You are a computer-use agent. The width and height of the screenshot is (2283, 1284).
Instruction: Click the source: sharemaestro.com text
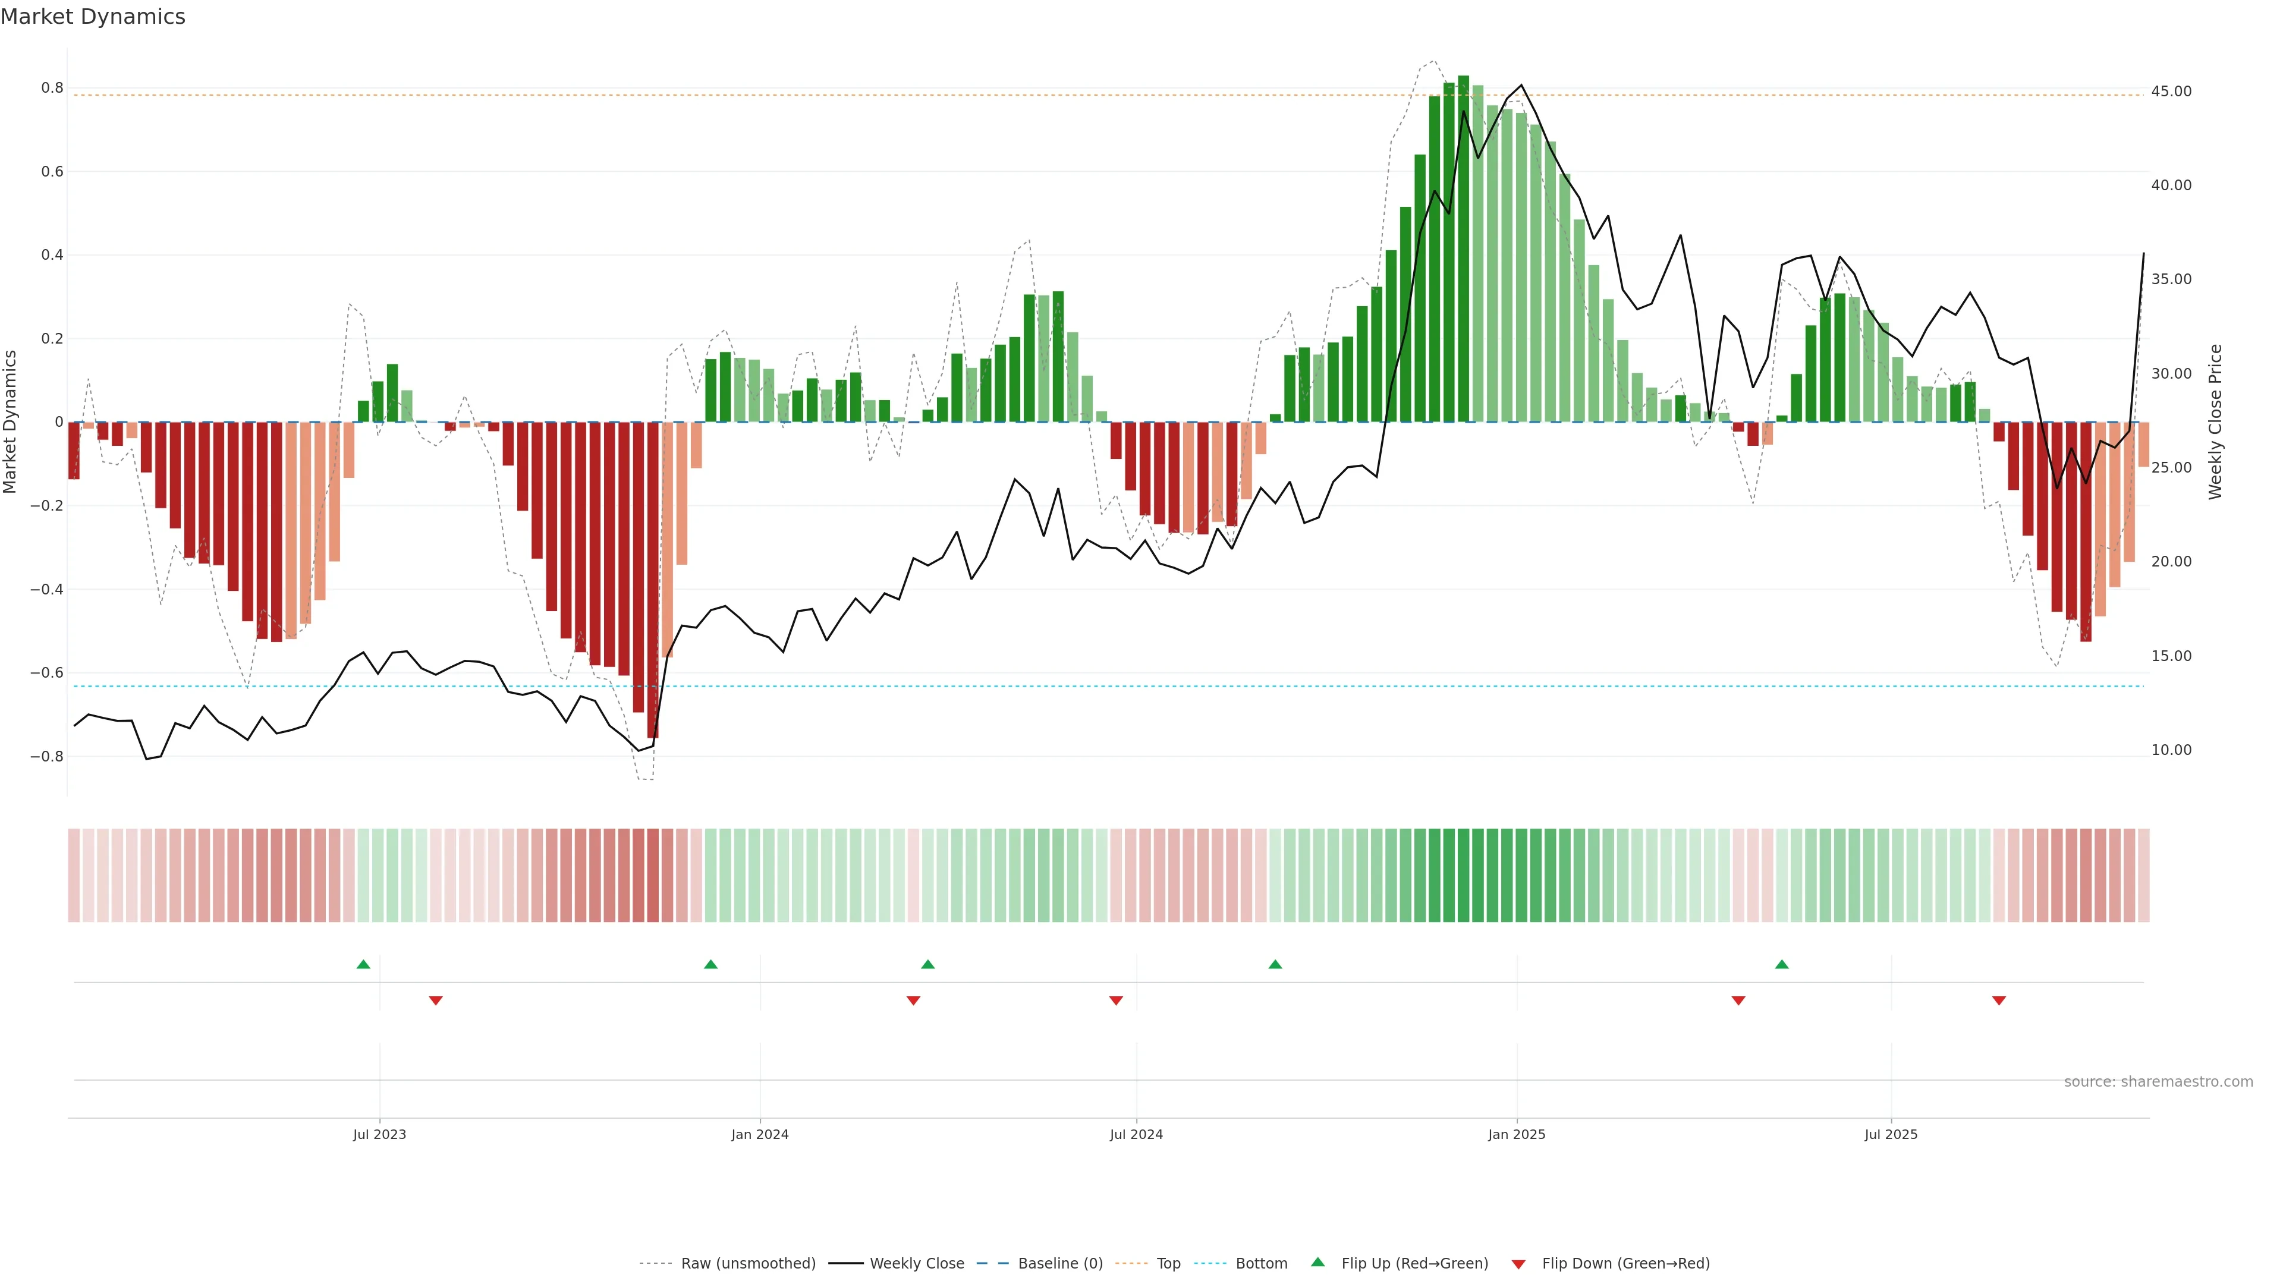pos(2158,1082)
